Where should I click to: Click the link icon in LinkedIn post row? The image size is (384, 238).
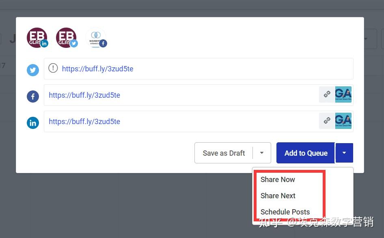click(x=327, y=121)
